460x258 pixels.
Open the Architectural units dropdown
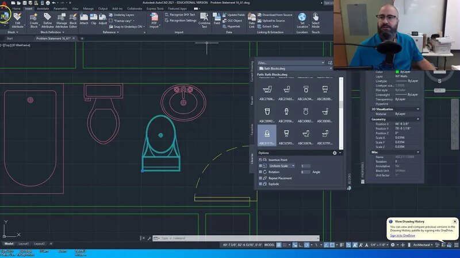[x=423, y=245]
